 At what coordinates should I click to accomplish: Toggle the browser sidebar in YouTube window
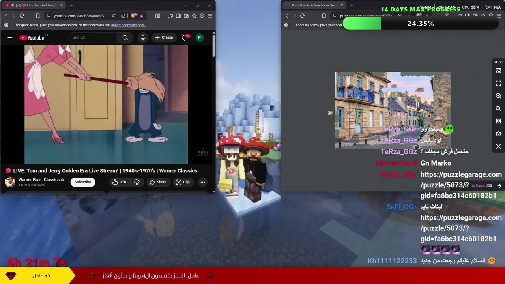[178, 16]
